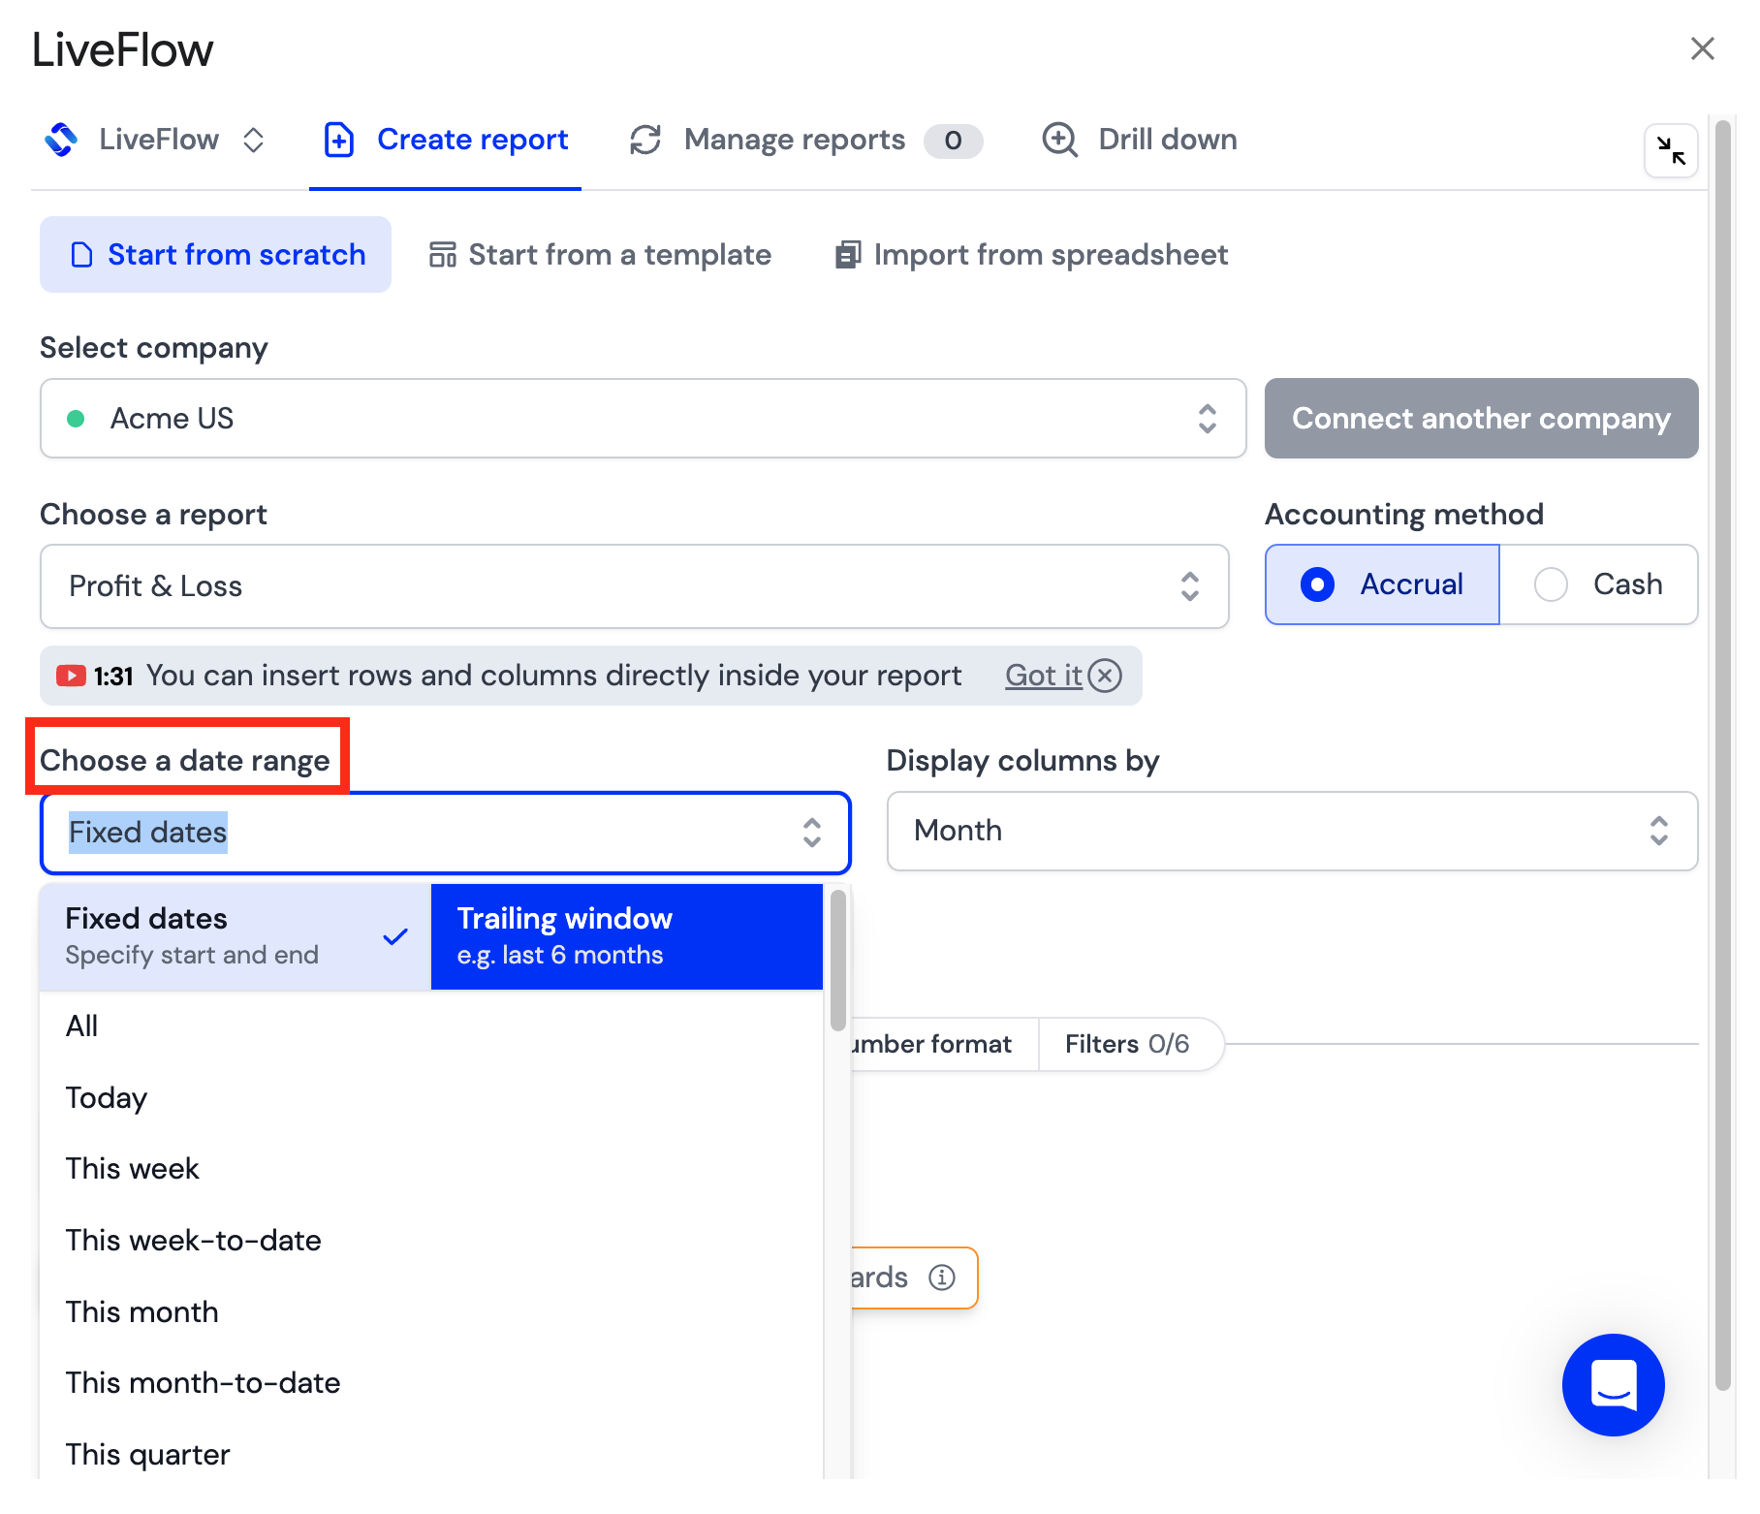Switch to Trailing window mode
This screenshot has height=1514, width=1760.
(627, 936)
